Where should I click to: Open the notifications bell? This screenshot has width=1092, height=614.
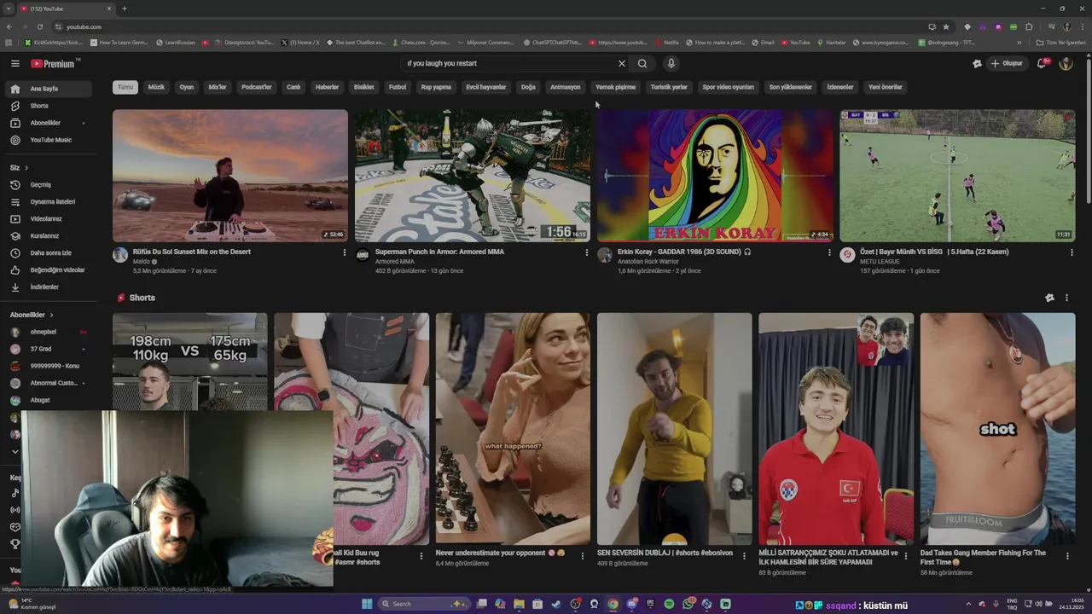(x=1042, y=63)
